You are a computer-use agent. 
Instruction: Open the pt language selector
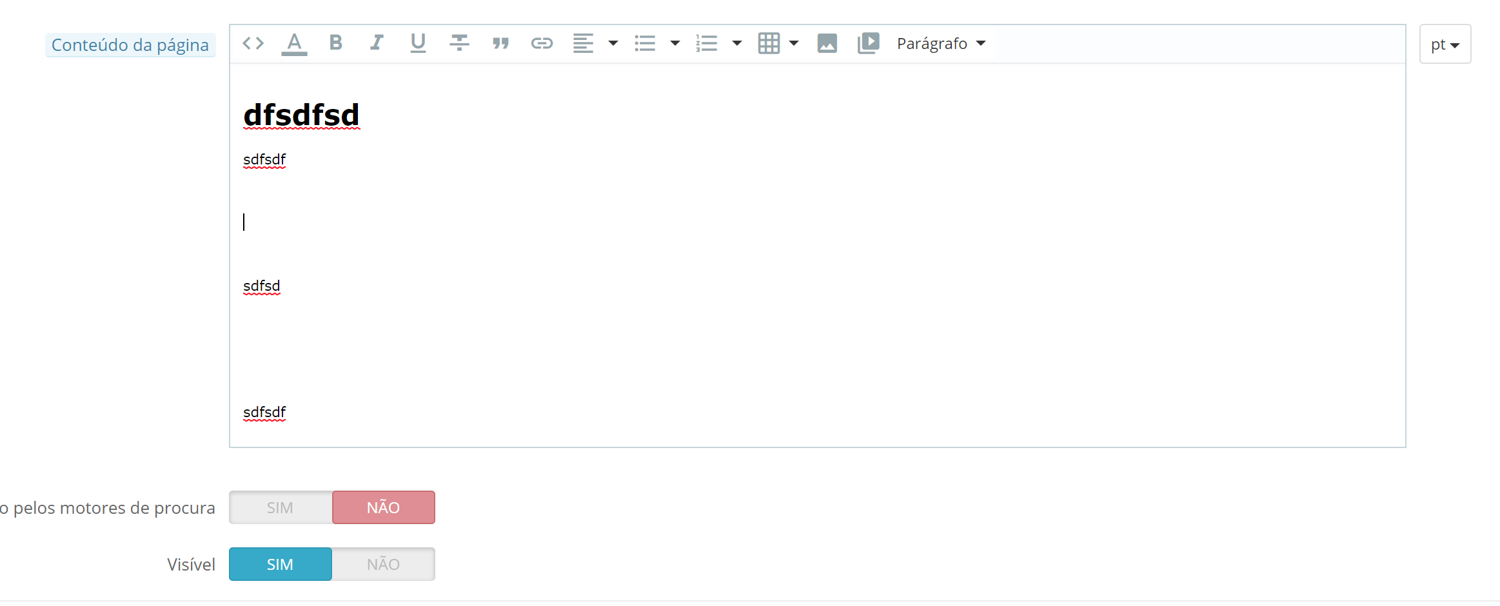1445,44
